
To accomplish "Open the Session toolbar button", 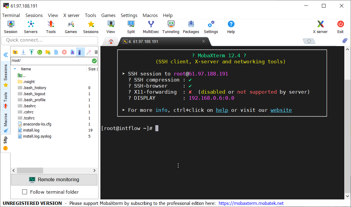I will coord(11,27).
